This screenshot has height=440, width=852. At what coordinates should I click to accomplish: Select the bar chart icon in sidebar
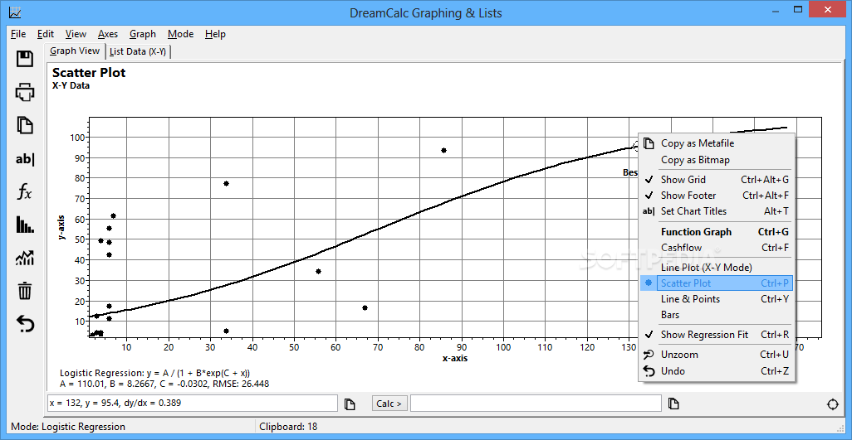(x=25, y=225)
